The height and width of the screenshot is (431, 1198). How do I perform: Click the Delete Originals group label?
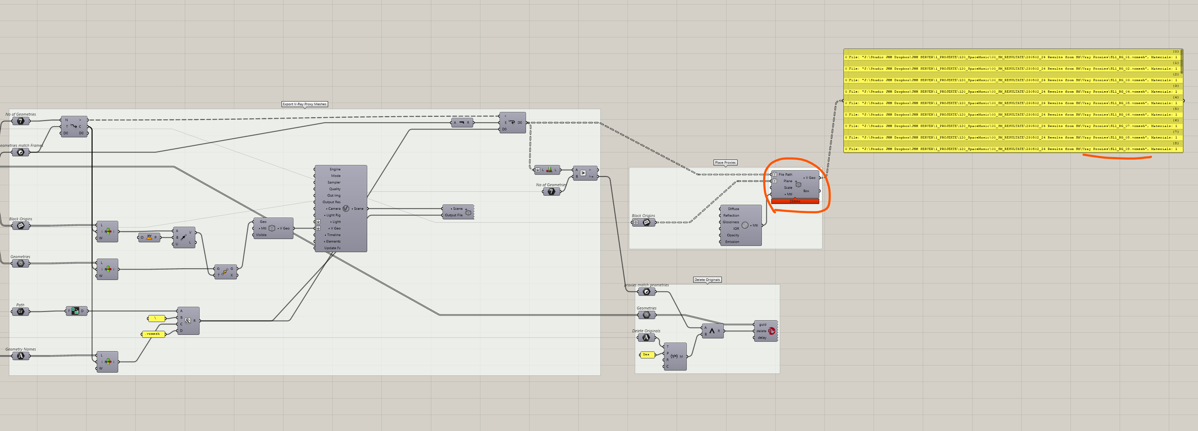tap(707, 280)
